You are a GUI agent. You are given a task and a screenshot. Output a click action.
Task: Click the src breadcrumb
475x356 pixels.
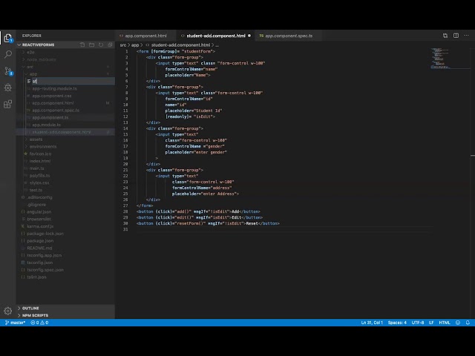[123, 45]
